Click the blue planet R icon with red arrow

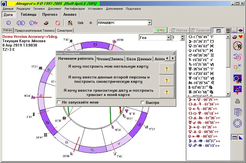pyautogui.click(x=238, y=79)
